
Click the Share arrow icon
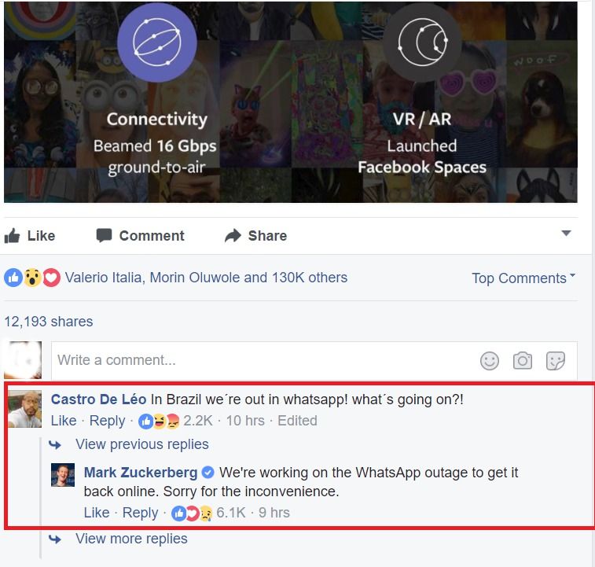pos(233,235)
